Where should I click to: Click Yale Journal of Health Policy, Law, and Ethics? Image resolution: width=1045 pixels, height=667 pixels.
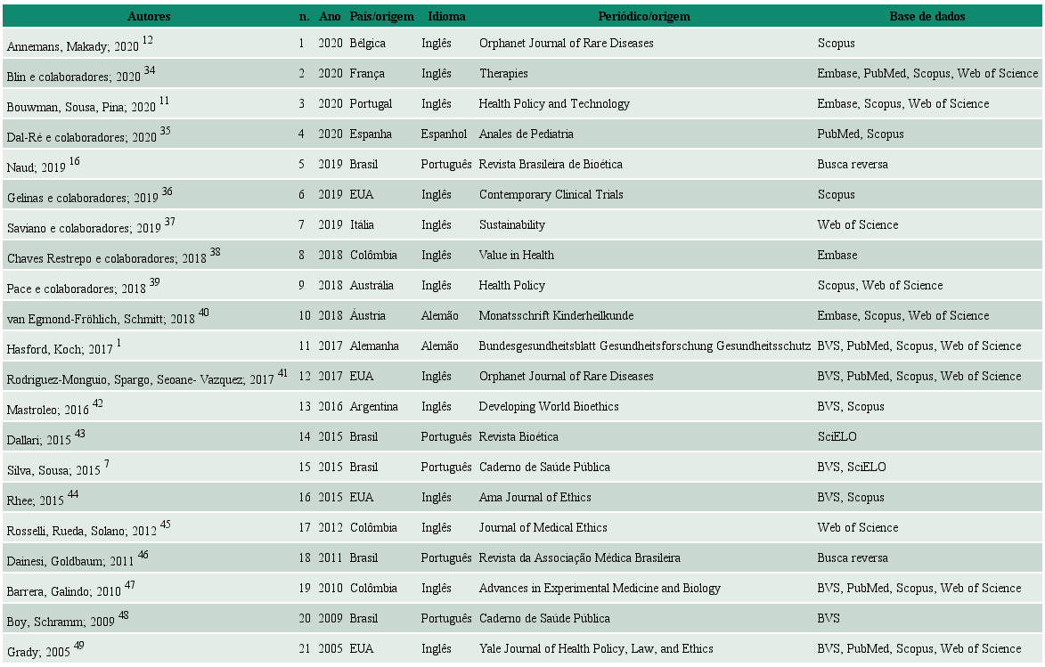click(595, 649)
